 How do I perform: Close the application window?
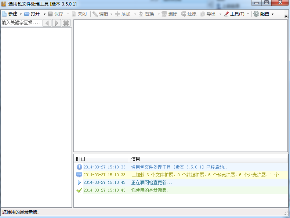point(280,3)
